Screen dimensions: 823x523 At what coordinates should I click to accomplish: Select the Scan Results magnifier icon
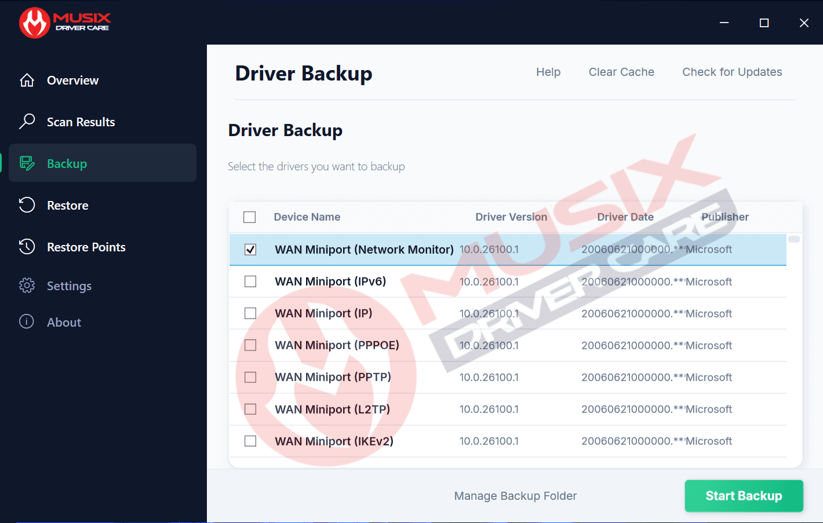click(27, 122)
